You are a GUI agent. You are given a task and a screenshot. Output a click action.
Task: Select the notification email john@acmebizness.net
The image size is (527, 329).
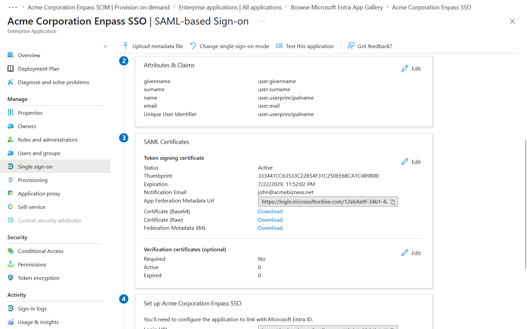[286, 192]
